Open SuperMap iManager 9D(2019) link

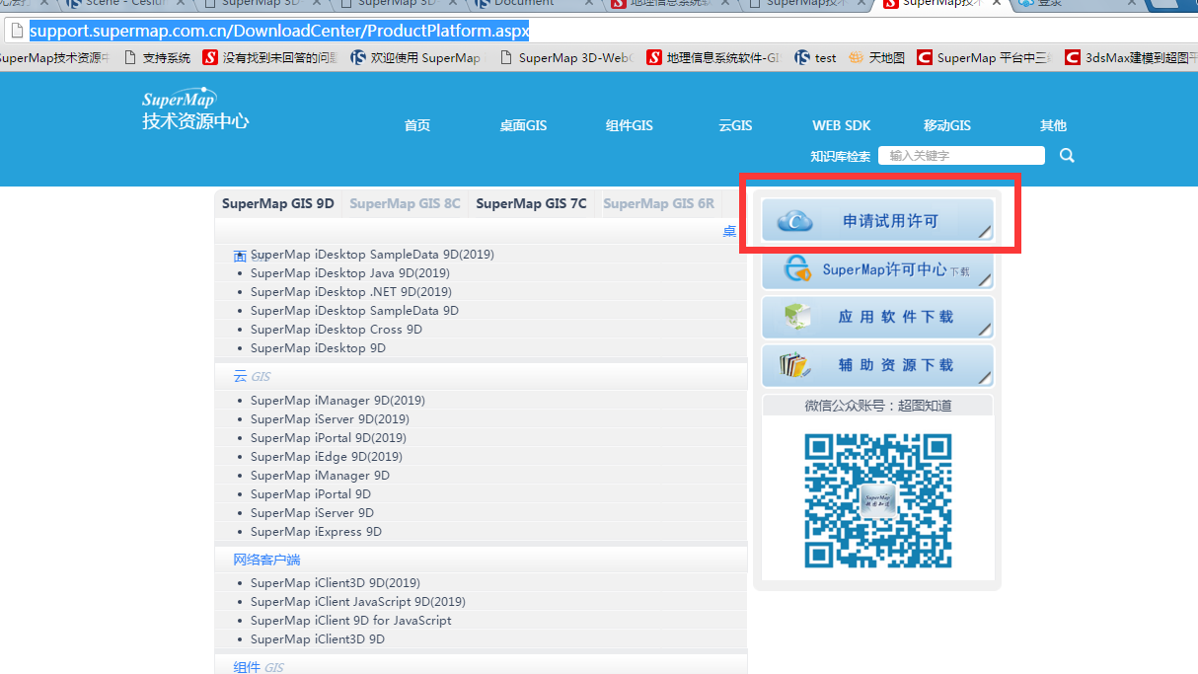[x=337, y=401]
